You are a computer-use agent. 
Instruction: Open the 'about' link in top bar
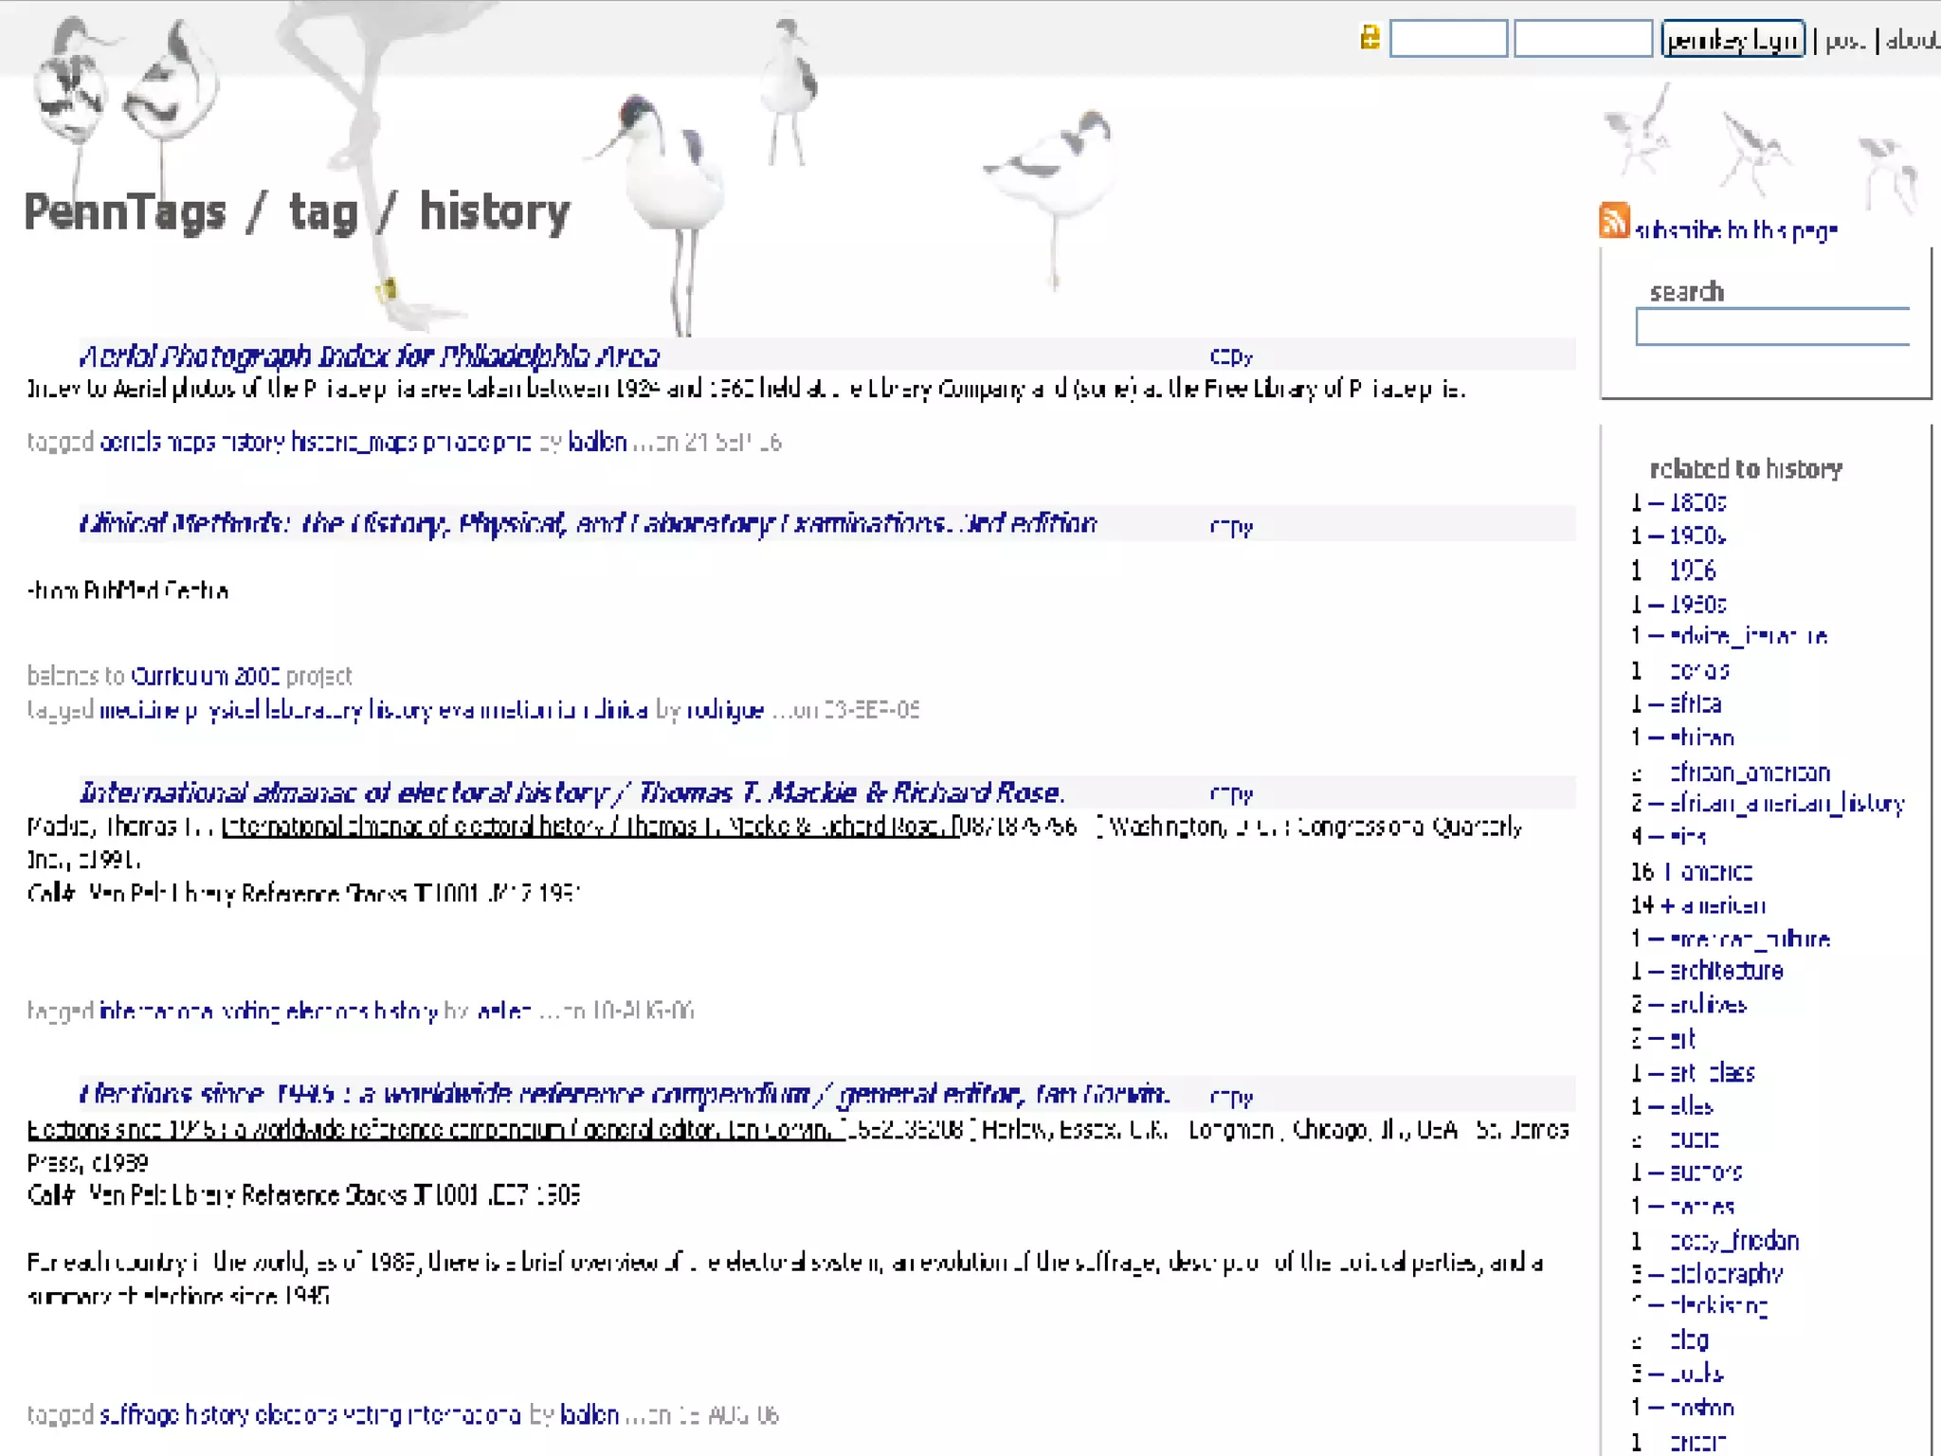coord(1912,40)
